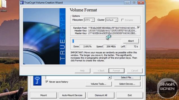Go back with the < Back button
Image resolution: width=179 pixels, height=100 pixels.
101,71
